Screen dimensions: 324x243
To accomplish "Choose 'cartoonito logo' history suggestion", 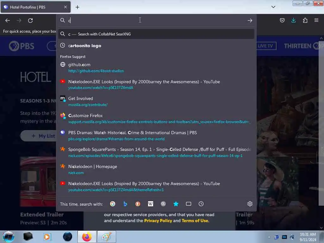I will click(x=156, y=46).
